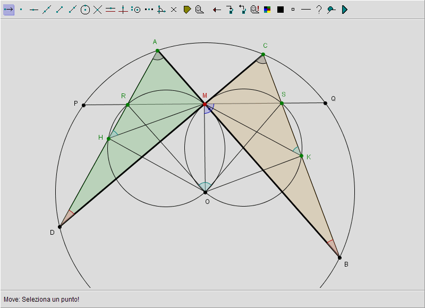Select the Ray tool
This screenshot has height=308, width=425.
pos(72,10)
